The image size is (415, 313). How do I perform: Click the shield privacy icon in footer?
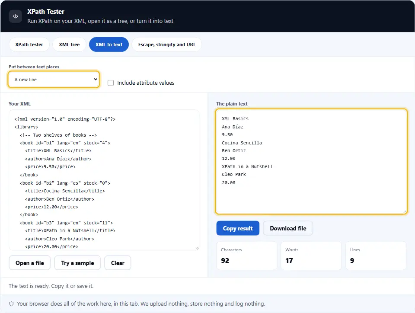[11, 304]
